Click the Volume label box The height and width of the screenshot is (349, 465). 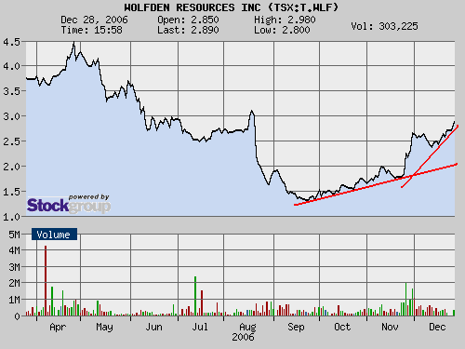[x=54, y=235]
